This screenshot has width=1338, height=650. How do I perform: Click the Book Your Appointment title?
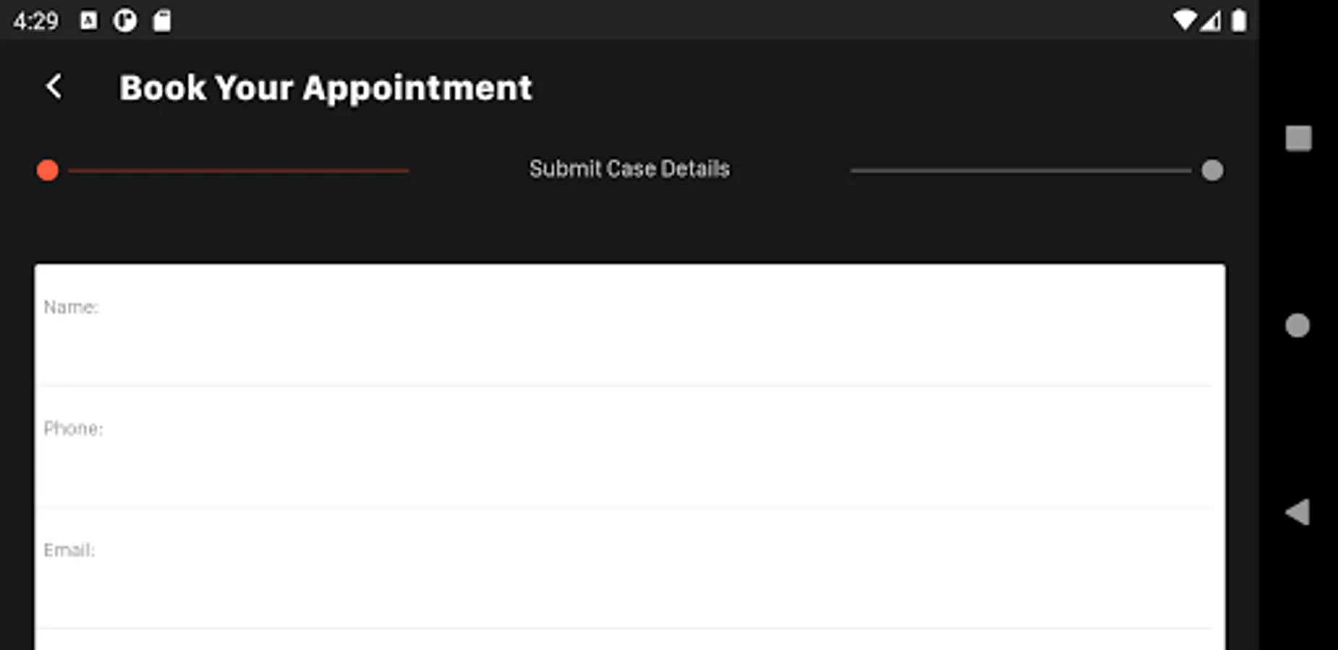325,88
